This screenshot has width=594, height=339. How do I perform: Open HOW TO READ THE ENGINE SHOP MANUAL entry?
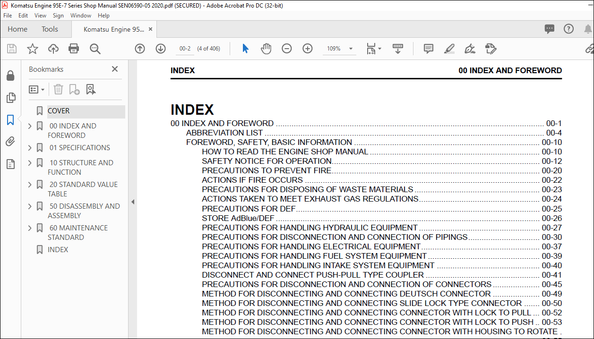[x=382, y=152]
